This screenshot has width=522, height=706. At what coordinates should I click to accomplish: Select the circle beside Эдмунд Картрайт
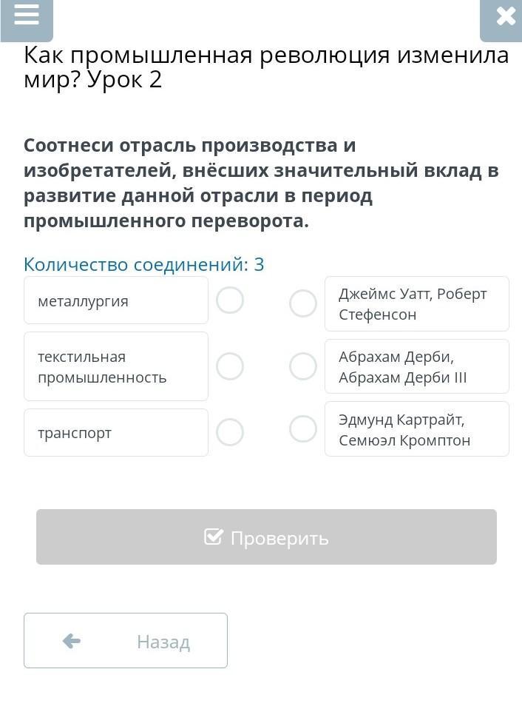303,428
